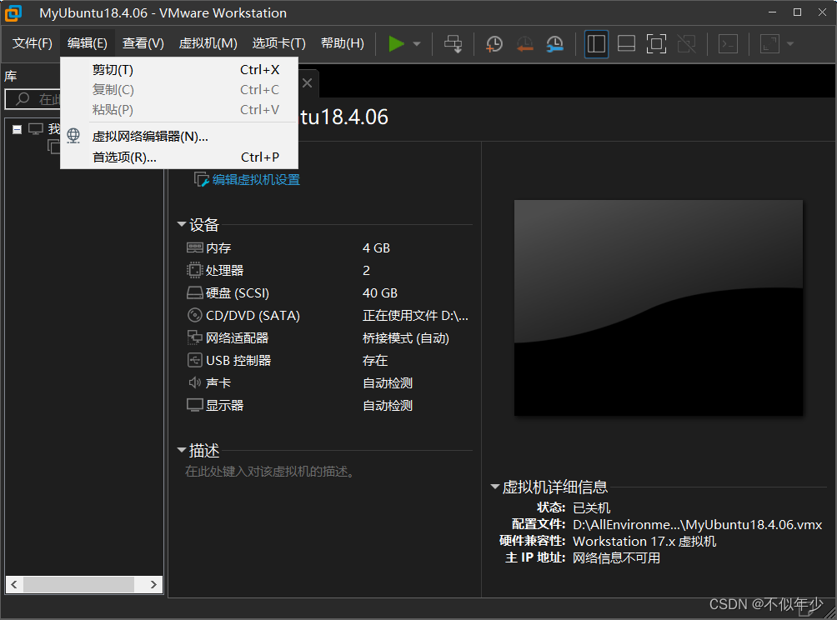Image resolution: width=837 pixels, height=620 pixels.
Task: Select 复制(C) menu entry
Action: tap(179, 90)
